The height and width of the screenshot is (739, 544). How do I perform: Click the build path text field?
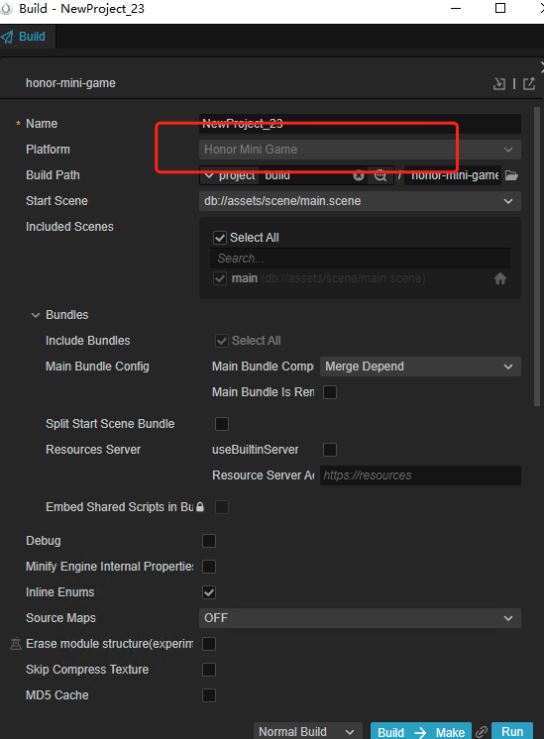tap(305, 175)
